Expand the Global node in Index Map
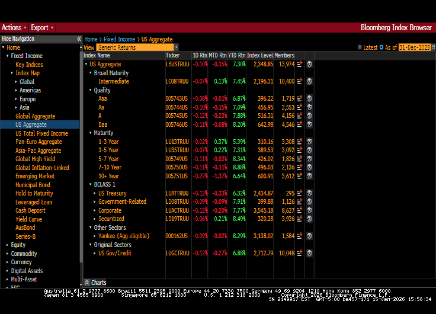Image resolution: width=436 pixels, height=314 pixels. [16, 82]
